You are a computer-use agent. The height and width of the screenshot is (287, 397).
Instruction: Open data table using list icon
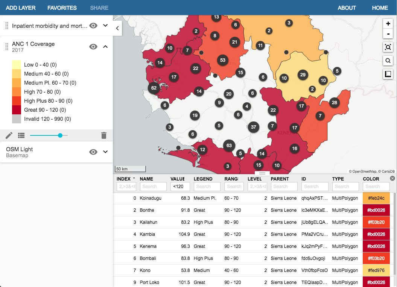pyautogui.click(x=21, y=135)
